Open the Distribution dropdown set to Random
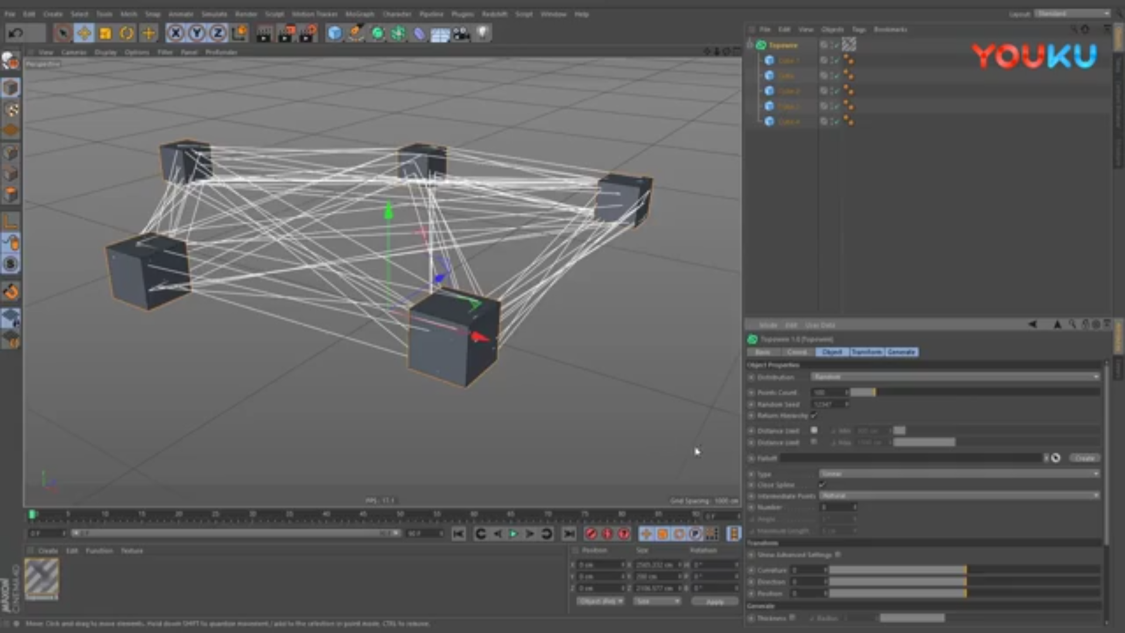Viewport: 1125px width, 633px height. click(x=955, y=377)
